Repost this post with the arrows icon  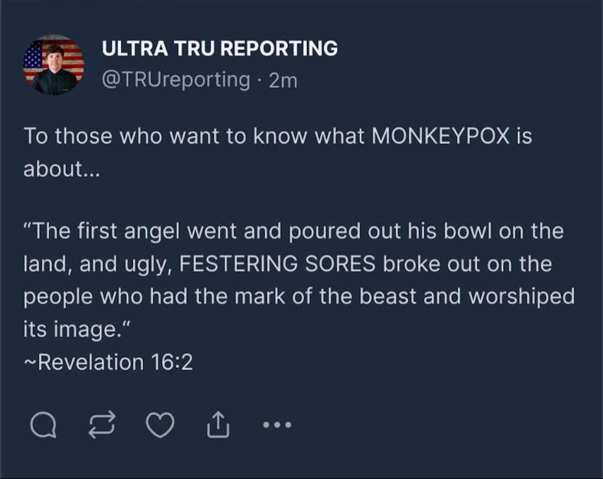click(x=102, y=424)
